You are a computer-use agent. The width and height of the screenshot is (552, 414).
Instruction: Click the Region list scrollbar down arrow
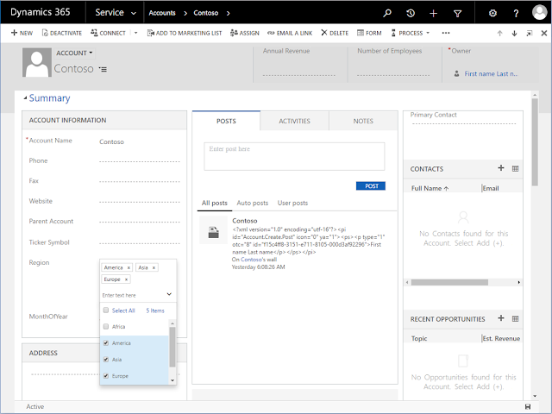coord(172,380)
